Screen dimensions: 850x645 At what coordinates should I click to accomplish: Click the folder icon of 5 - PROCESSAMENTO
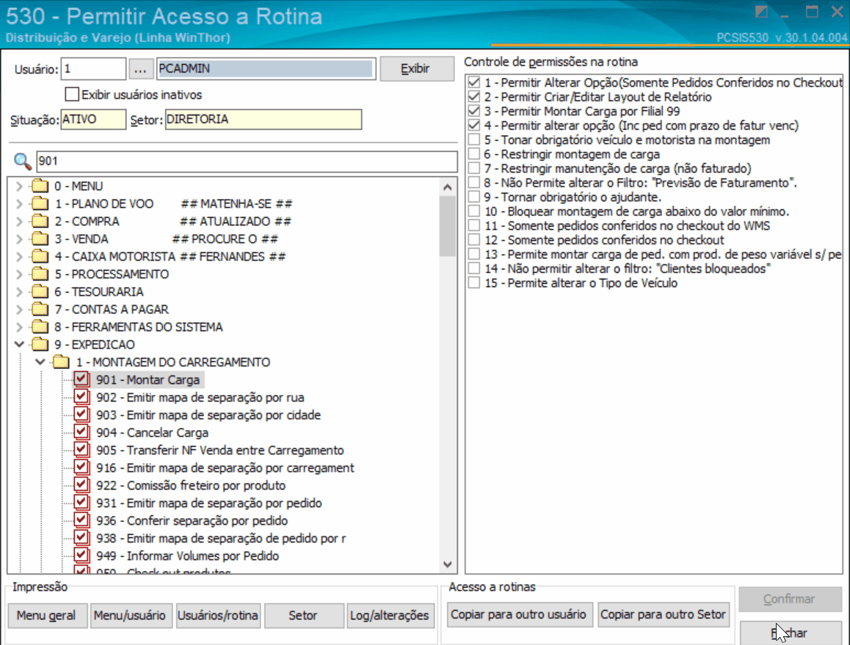pyautogui.click(x=40, y=274)
